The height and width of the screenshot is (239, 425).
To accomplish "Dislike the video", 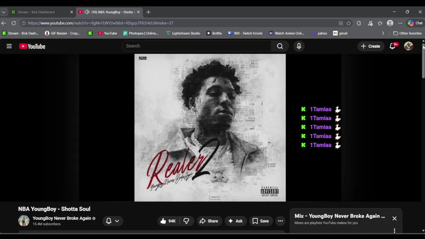I will pyautogui.click(x=187, y=221).
